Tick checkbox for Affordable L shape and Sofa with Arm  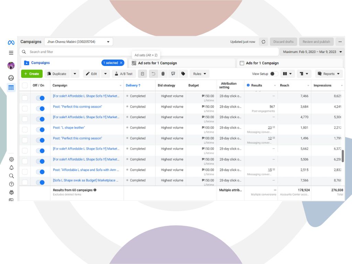(x=25, y=172)
